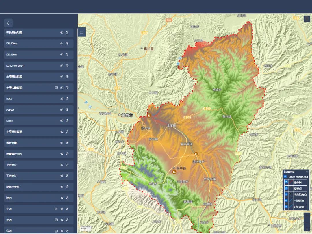Open attribute table icon for 土壤矢量数据
This screenshot has height=234, width=312.
coord(56,88)
